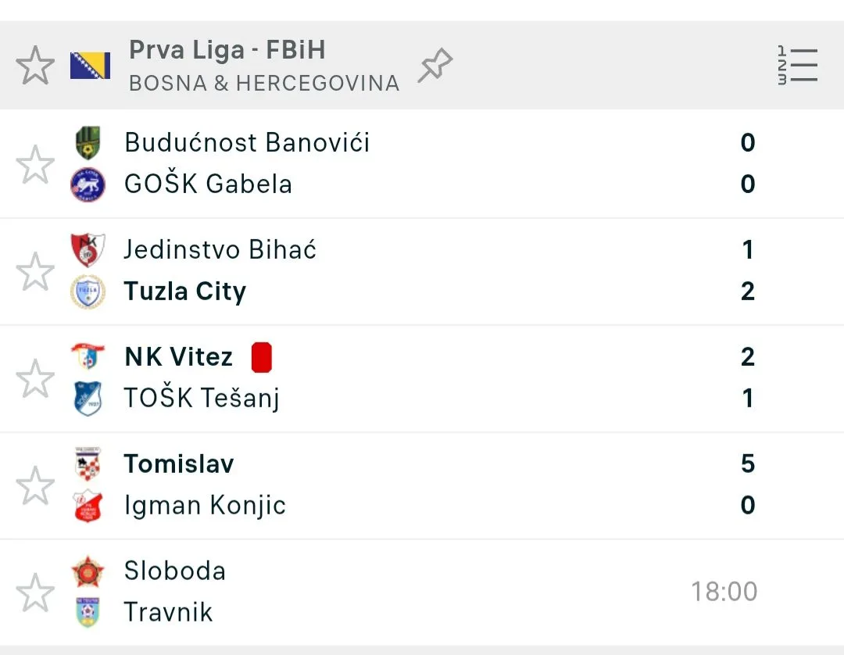This screenshot has width=844, height=655.
Task: Click the GOŠK Gabela club crest
Action: click(88, 185)
